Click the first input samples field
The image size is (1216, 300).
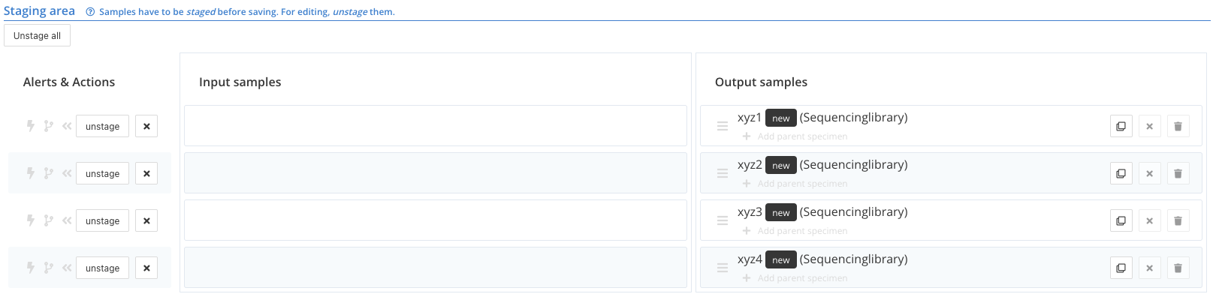(436, 125)
